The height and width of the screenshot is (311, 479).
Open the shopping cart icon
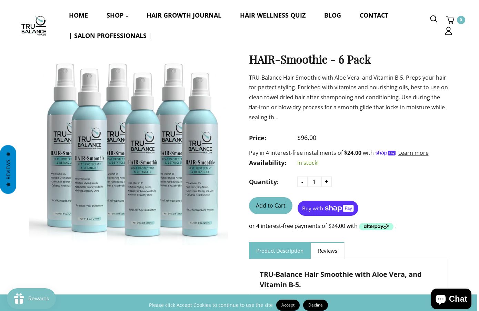(x=450, y=20)
